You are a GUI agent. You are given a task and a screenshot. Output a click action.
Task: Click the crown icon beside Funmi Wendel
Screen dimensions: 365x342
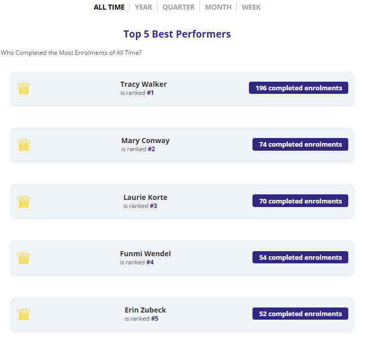click(x=24, y=258)
